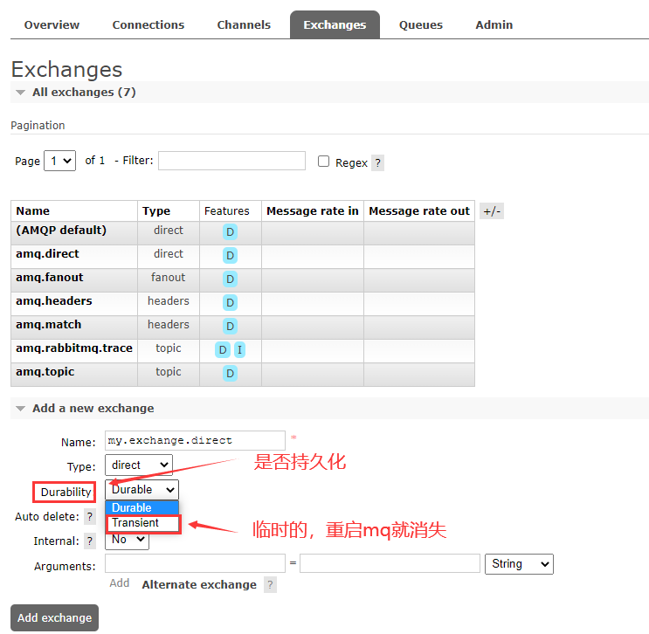Click the D feature badge for amq.headers
The width and height of the screenshot is (649, 634).
tap(230, 303)
